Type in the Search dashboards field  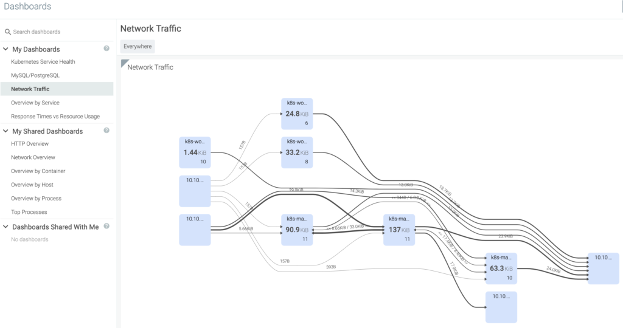(x=58, y=32)
